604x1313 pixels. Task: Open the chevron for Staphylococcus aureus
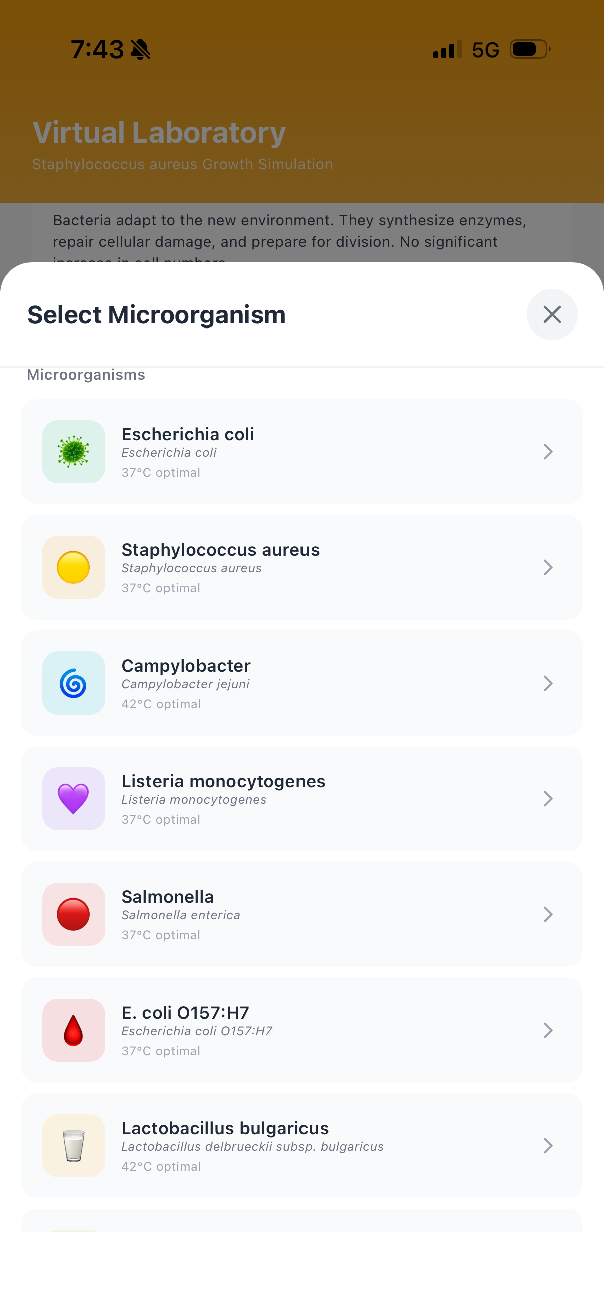tap(548, 567)
